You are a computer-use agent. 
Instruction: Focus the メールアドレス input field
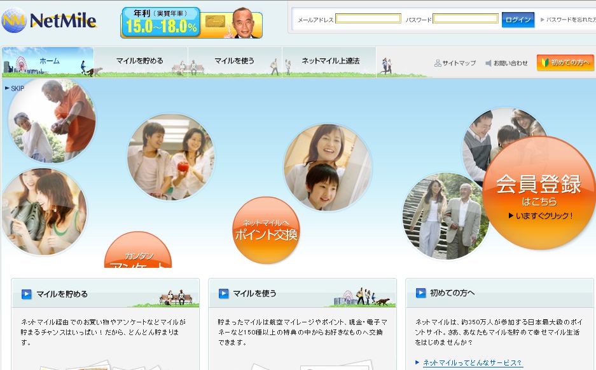coord(368,18)
